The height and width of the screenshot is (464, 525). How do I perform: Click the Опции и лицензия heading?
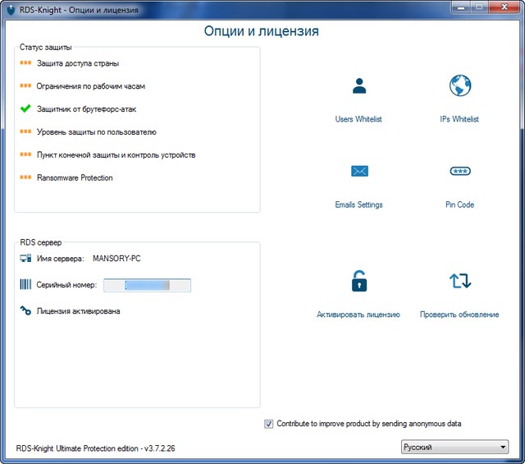pos(261,31)
